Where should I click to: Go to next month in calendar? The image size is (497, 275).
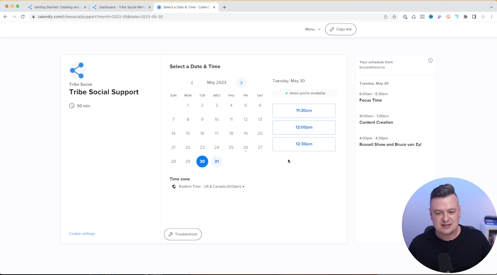[x=241, y=83]
